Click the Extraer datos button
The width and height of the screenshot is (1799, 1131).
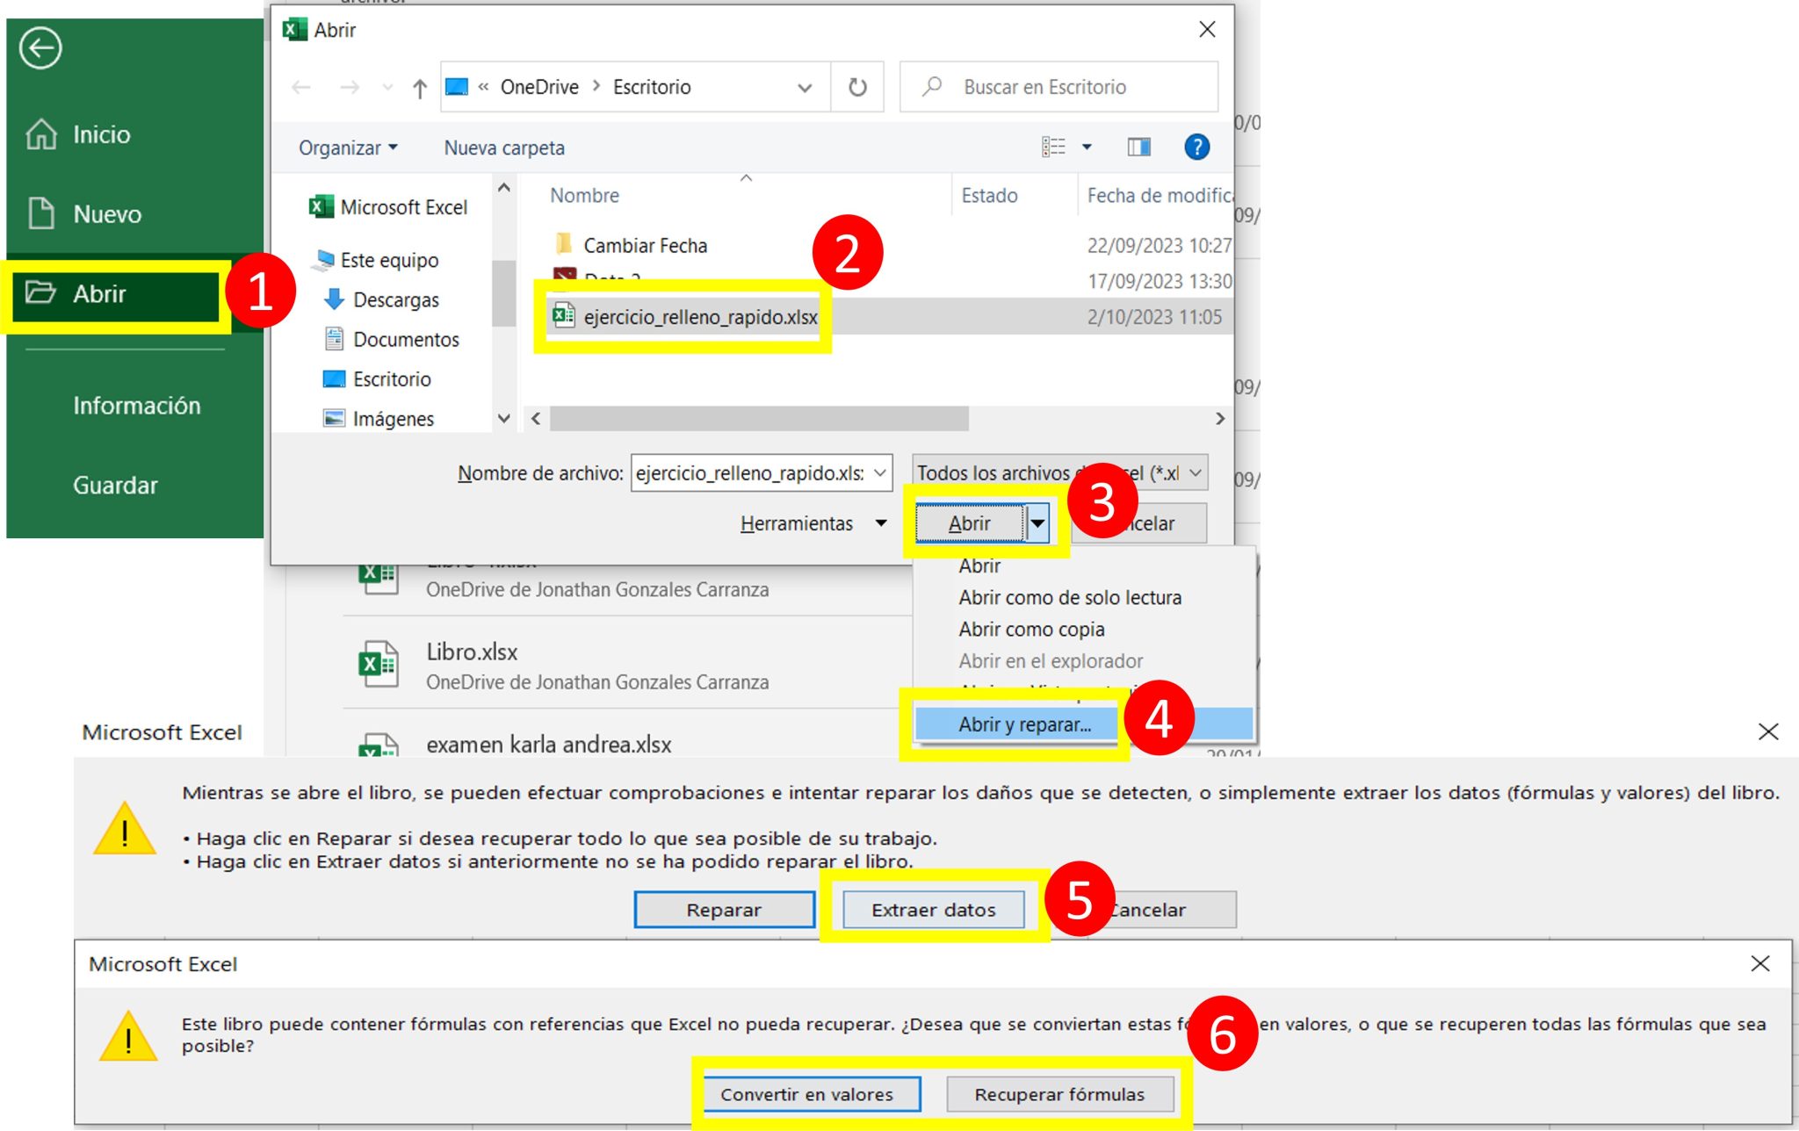pos(933,910)
